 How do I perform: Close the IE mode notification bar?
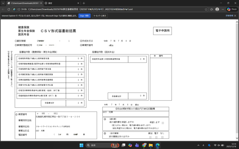tap(235, 16)
